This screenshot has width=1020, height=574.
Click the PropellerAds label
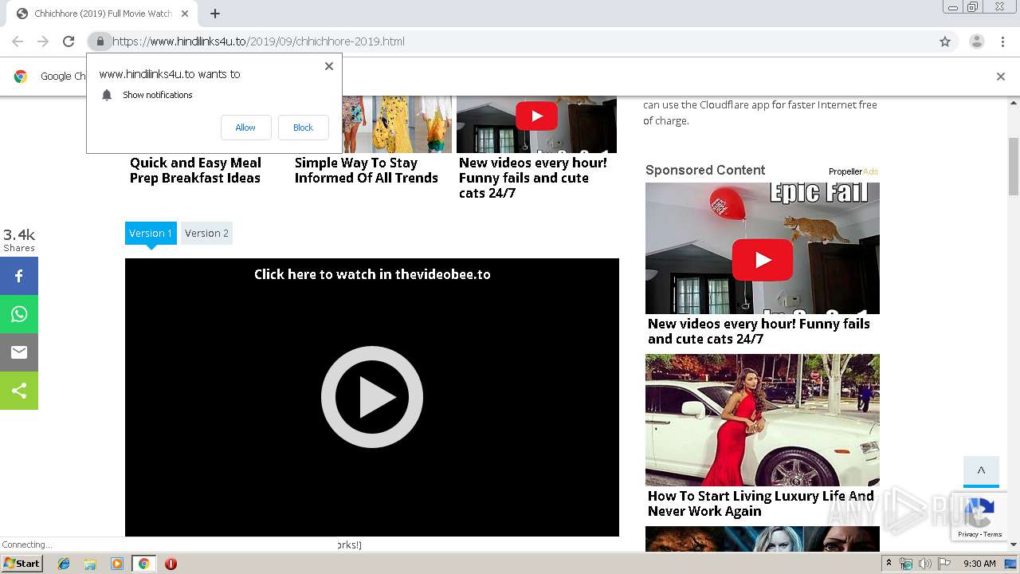[x=853, y=171]
